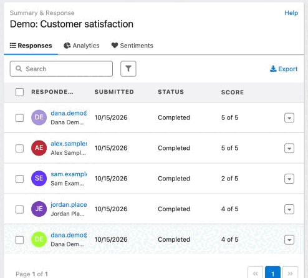
Task: Click page 1 pagination button
Action: (x=272, y=273)
